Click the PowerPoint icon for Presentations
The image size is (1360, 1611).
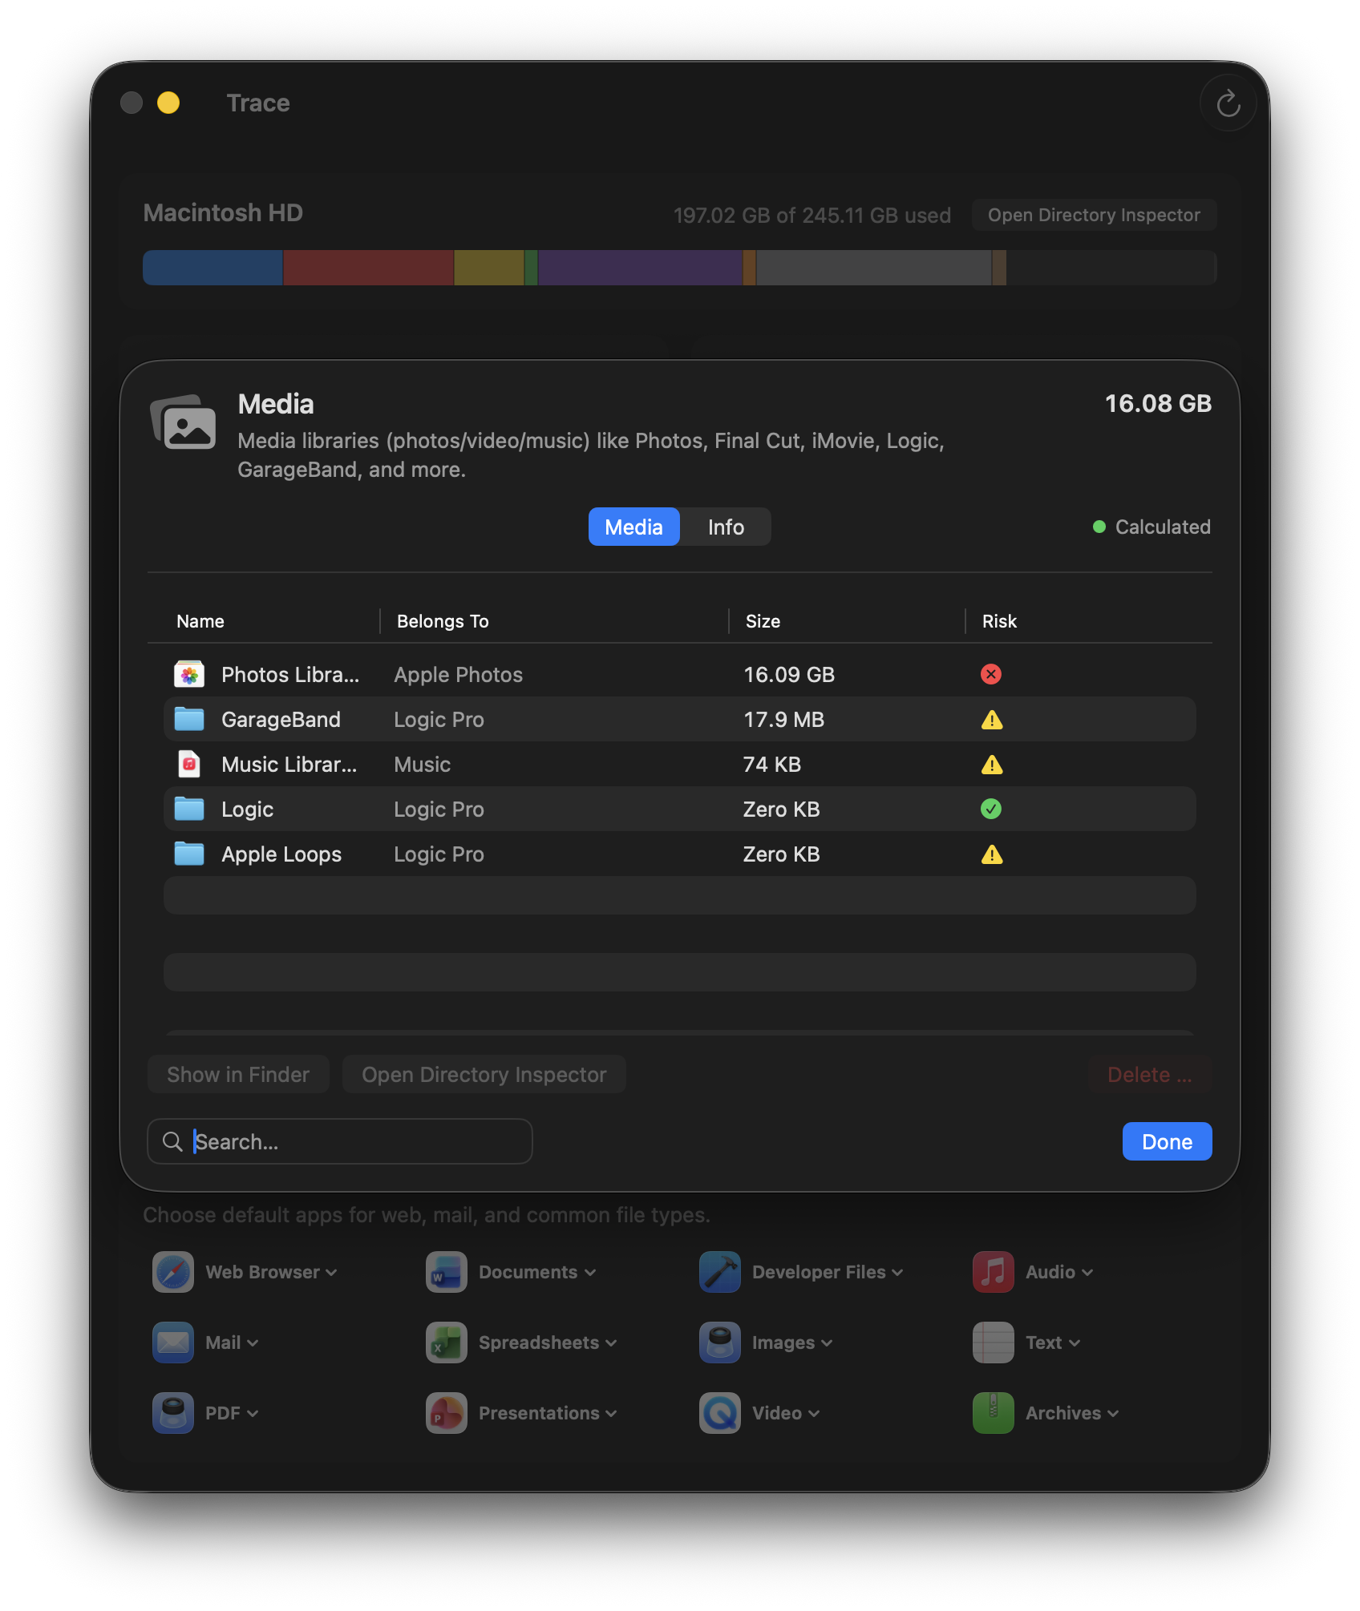[x=445, y=1413]
